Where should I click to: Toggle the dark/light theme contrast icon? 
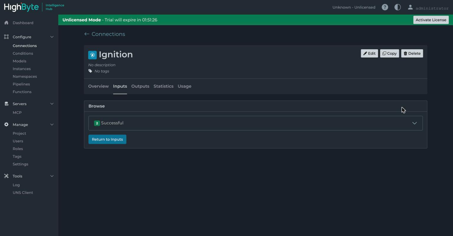(398, 7)
